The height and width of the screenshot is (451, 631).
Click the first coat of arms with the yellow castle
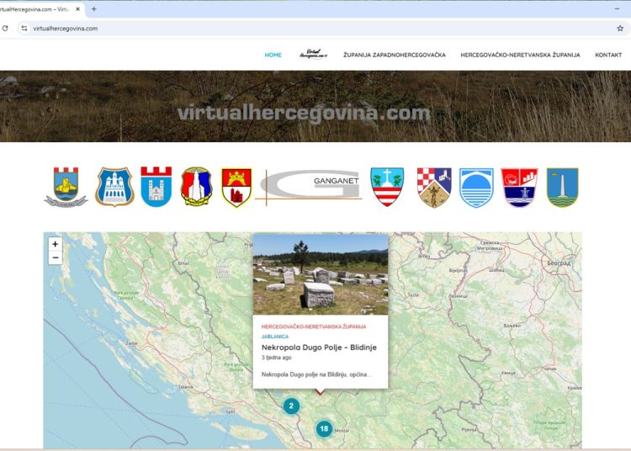point(66,187)
